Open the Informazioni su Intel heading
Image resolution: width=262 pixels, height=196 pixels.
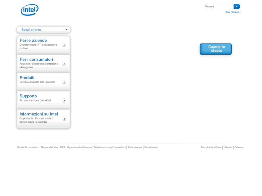(39, 114)
